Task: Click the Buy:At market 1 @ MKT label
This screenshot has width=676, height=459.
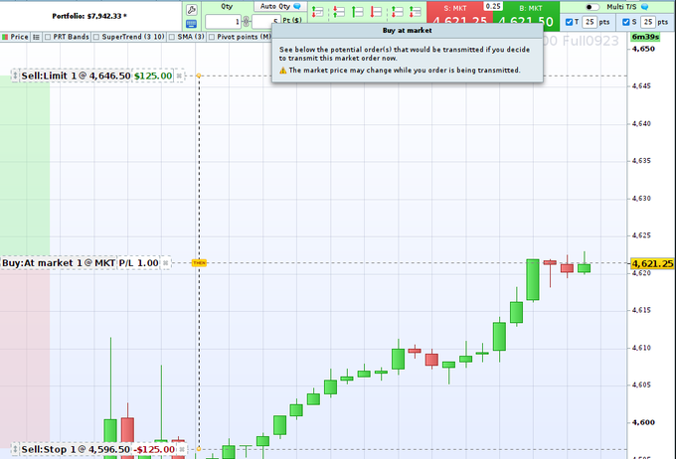Action: click(59, 263)
